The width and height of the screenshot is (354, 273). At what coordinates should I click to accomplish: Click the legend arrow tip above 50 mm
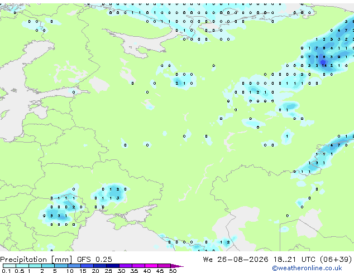[x=177, y=266]
